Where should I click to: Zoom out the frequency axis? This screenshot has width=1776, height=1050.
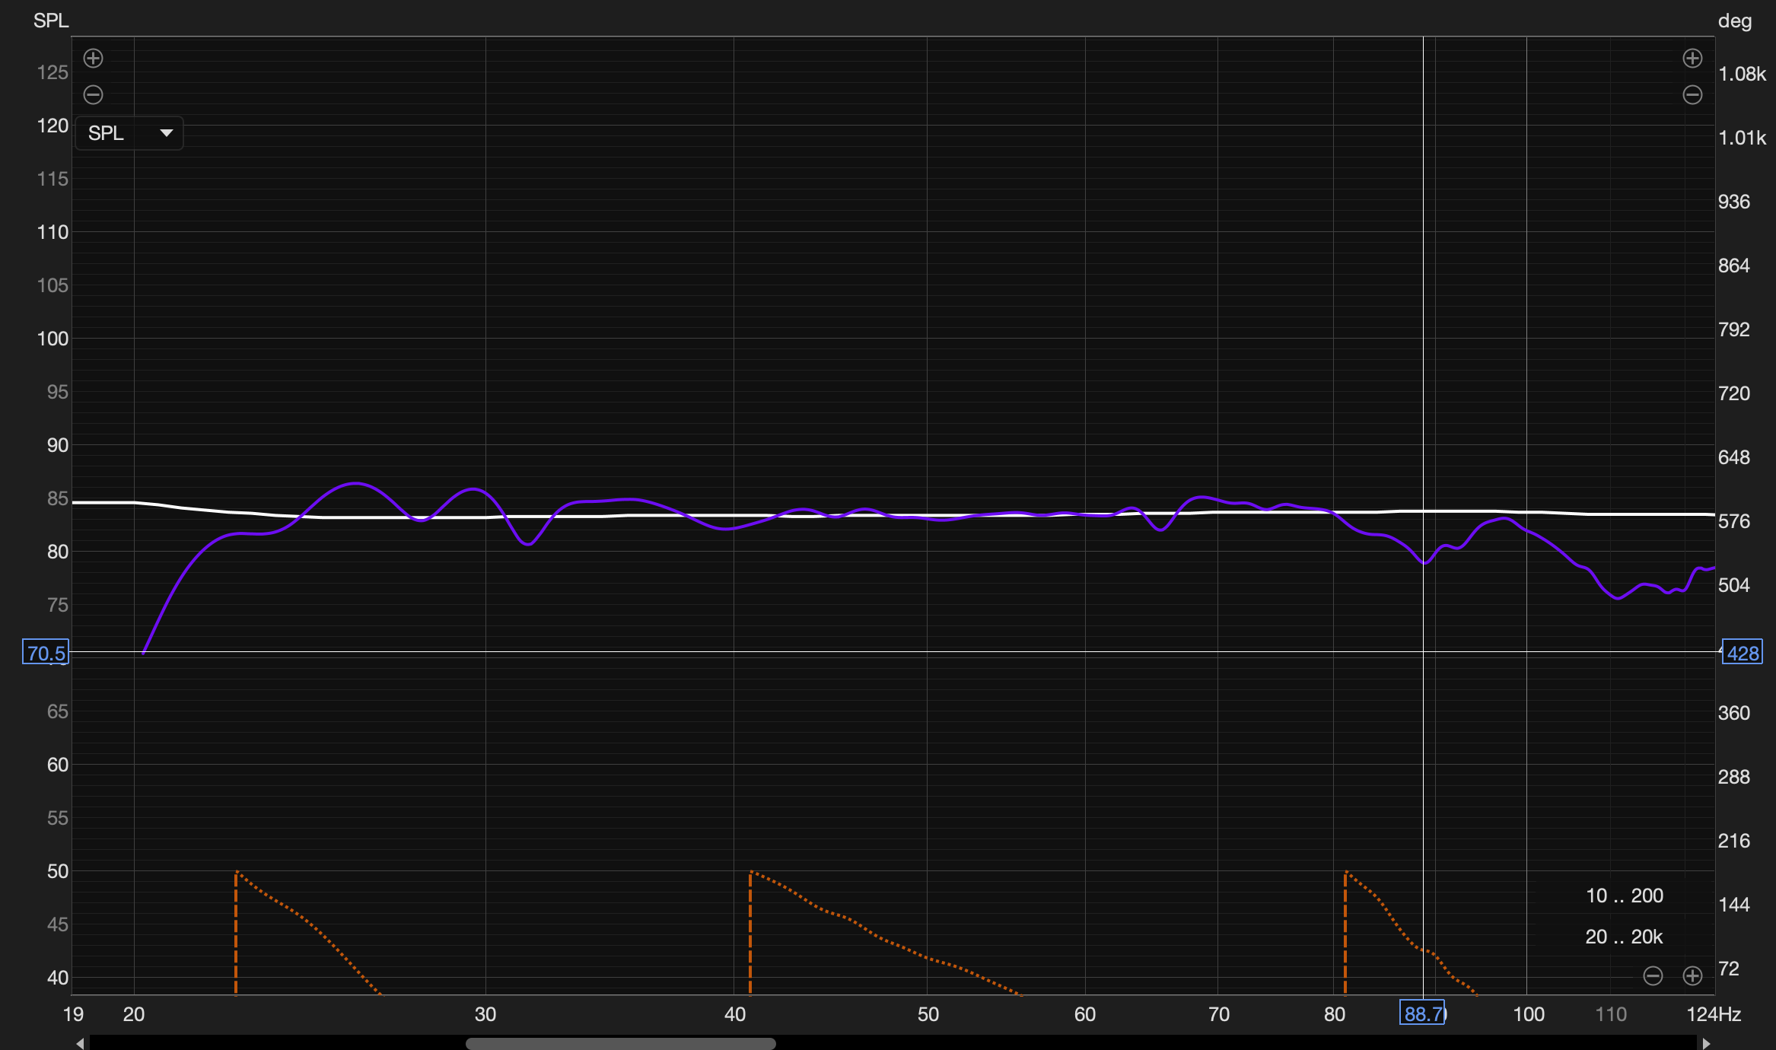point(1653,975)
